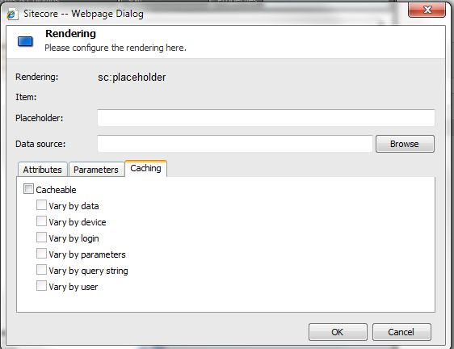Check Vary by device option
This screenshot has height=349, width=454.
41,221
